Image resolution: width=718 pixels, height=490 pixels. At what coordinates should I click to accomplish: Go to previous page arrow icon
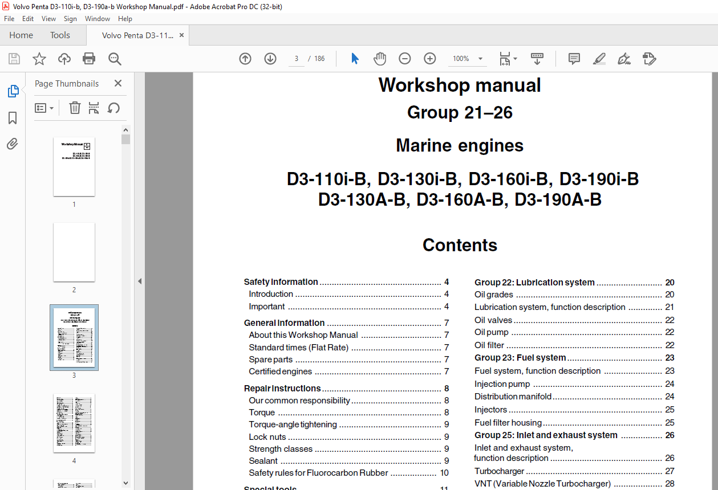pyautogui.click(x=245, y=59)
